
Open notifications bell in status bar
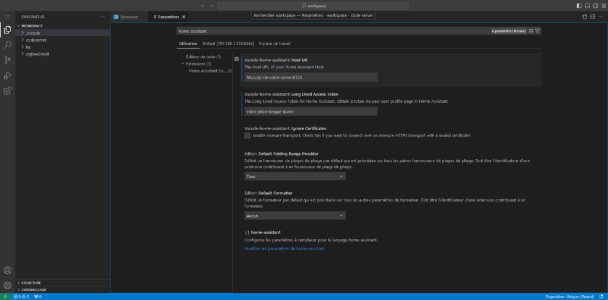tap(601, 296)
